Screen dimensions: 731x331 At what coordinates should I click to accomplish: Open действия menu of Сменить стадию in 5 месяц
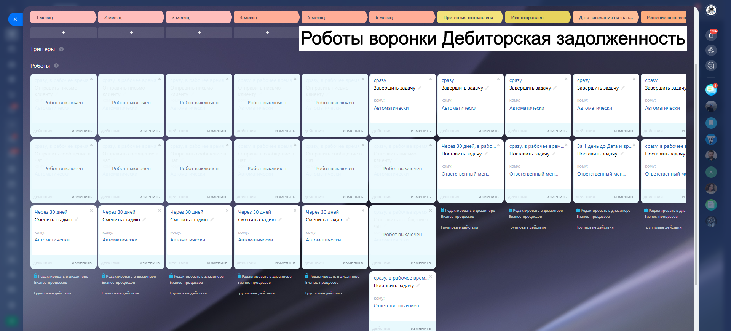click(314, 262)
